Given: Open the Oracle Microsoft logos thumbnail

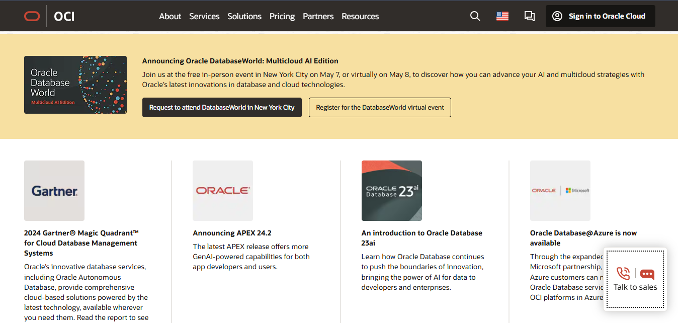Looking at the screenshot, I should click(560, 191).
